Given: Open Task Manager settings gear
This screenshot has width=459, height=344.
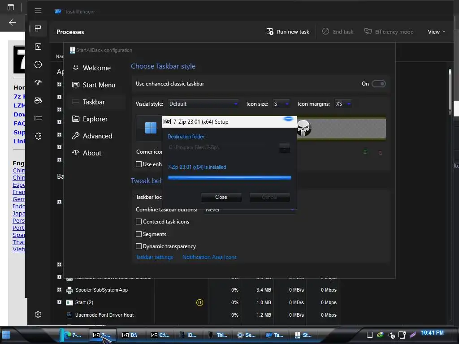Looking at the screenshot, I should (38, 314).
